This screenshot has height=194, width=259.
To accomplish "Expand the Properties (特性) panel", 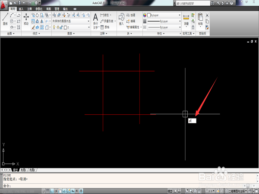I will [x=161, y=34].
